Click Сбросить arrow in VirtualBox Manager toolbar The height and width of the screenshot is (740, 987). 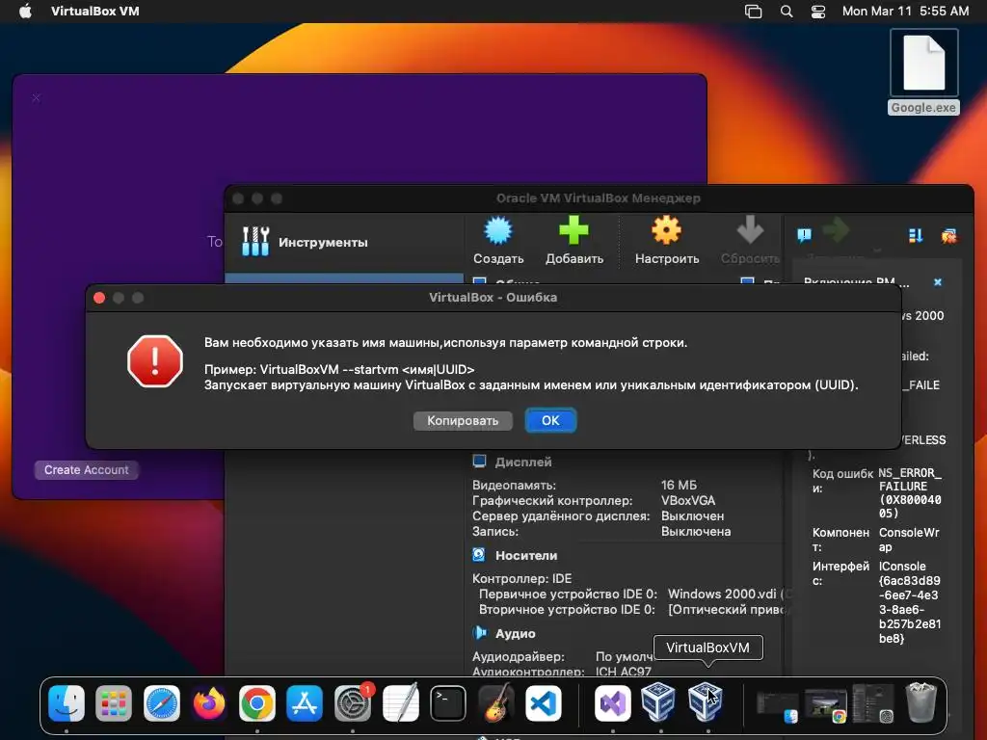750,240
